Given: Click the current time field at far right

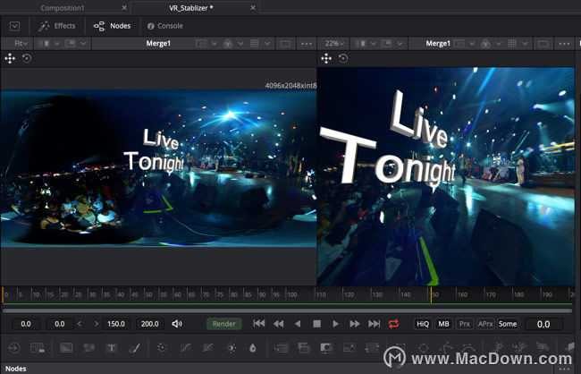Looking at the screenshot, I should click(543, 324).
